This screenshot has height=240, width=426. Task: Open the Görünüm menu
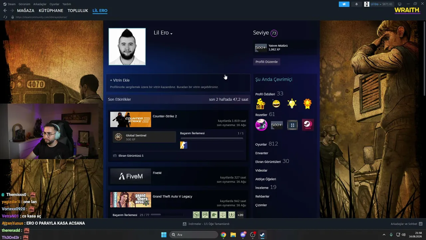(24, 4)
